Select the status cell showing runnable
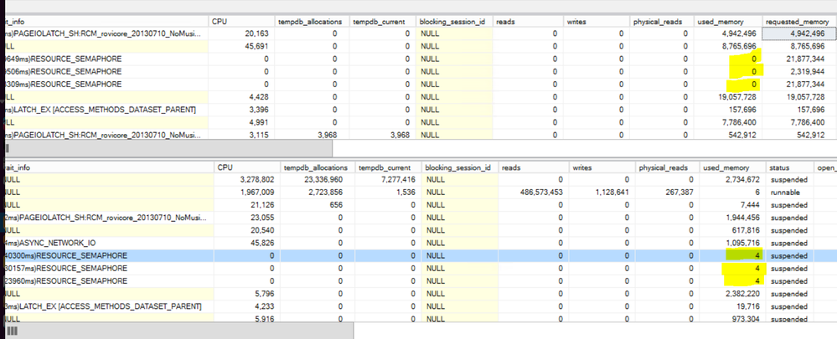 (790, 192)
